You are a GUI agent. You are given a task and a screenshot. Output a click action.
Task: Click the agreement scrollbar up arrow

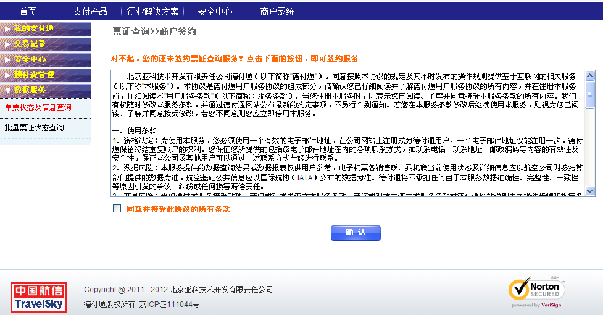point(590,75)
